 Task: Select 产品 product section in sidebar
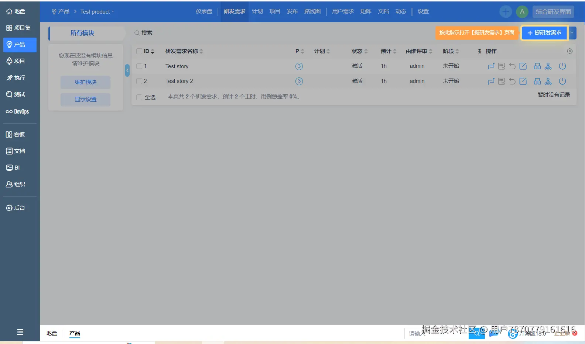point(20,45)
